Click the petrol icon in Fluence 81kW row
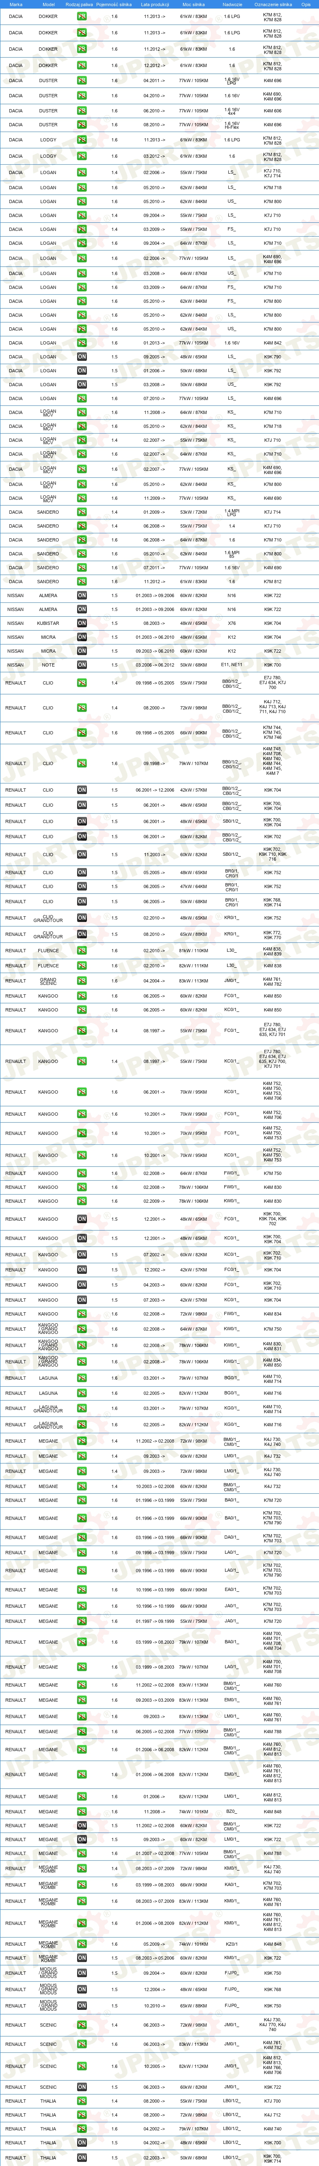Screen dimensions: 319x2166 tap(82, 951)
